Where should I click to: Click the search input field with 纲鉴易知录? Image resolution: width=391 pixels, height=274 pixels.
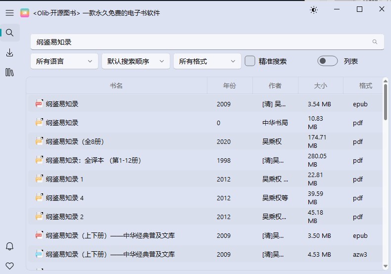198,42
